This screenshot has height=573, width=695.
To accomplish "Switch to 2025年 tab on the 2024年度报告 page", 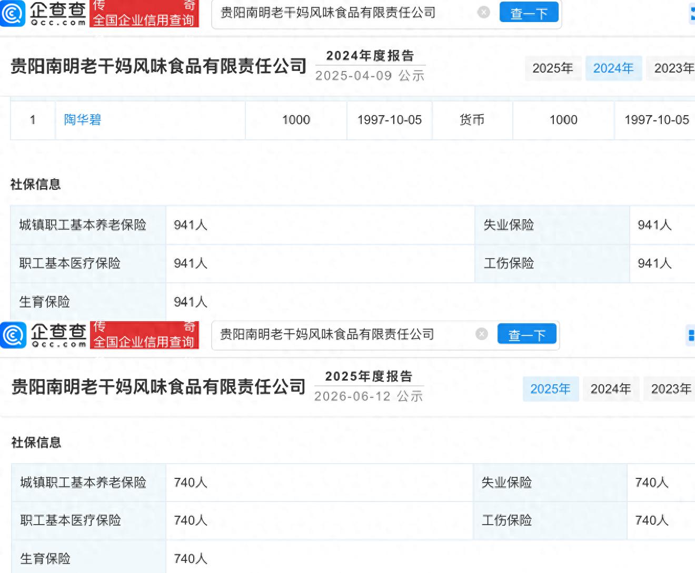I will [x=553, y=68].
